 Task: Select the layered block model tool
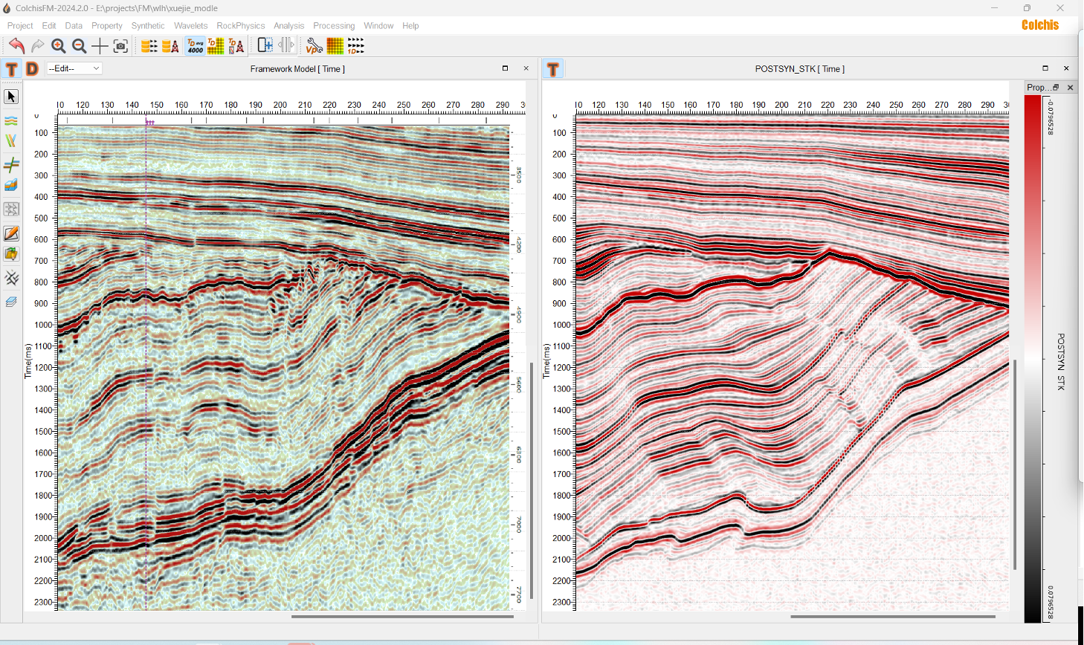tap(11, 185)
